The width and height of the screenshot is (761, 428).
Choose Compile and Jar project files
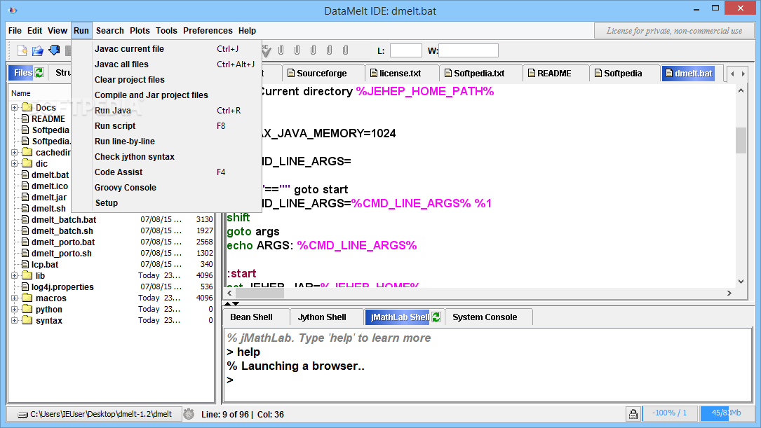coord(166,95)
